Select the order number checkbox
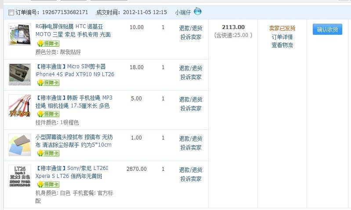This screenshot has width=351, height=210. click(11, 12)
